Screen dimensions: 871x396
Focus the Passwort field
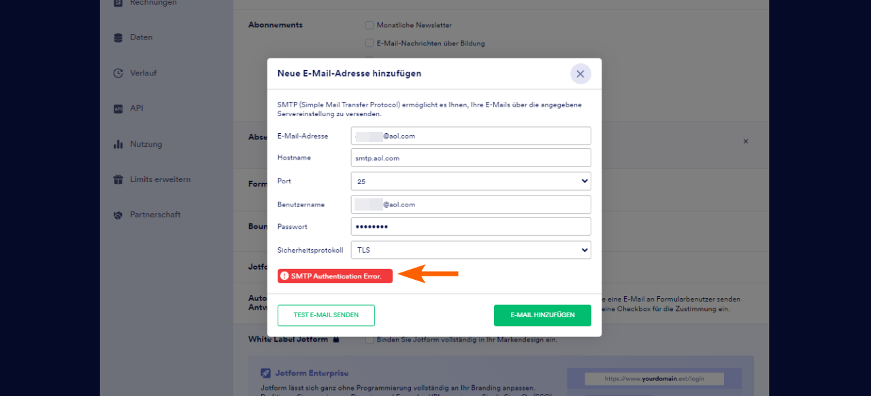[471, 227]
